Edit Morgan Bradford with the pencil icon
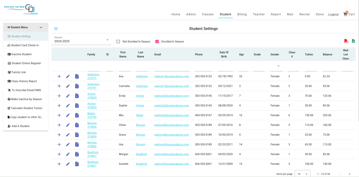The image size is (359, 177). (x=68, y=154)
